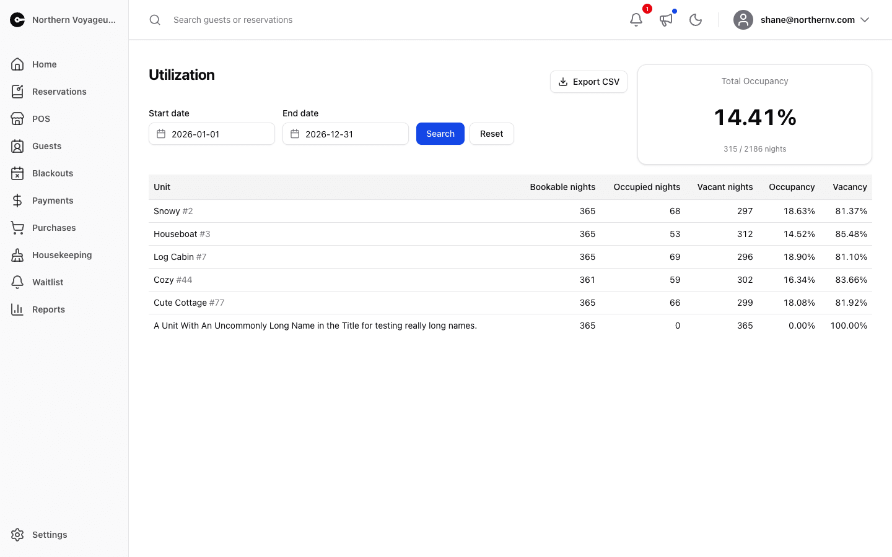Screen dimensions: 892x557
Task: Click the Occupied nights column header
Action: 647,187
